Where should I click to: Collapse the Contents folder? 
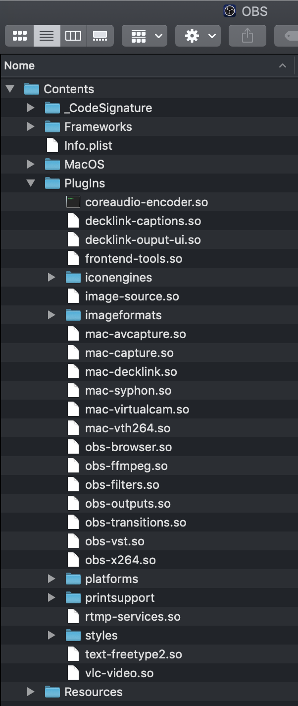(10, 88)
